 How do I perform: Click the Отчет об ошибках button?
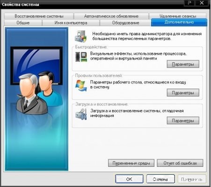[x=180, y=163]
